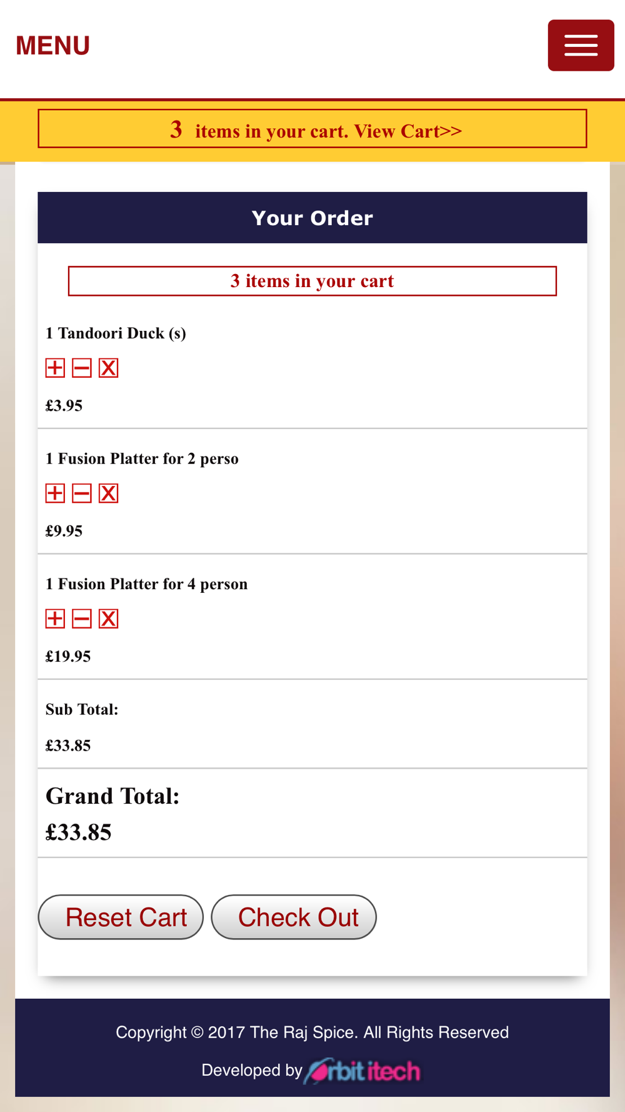Remove Tandoori Duck using the X icon
This screenshot has width=625, height=1112.
pyautogui.click(x=109, y=368)
